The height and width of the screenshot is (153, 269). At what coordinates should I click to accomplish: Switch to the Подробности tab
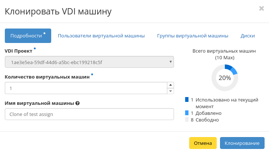coord(28,36)
